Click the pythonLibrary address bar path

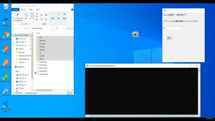[37, 28]
